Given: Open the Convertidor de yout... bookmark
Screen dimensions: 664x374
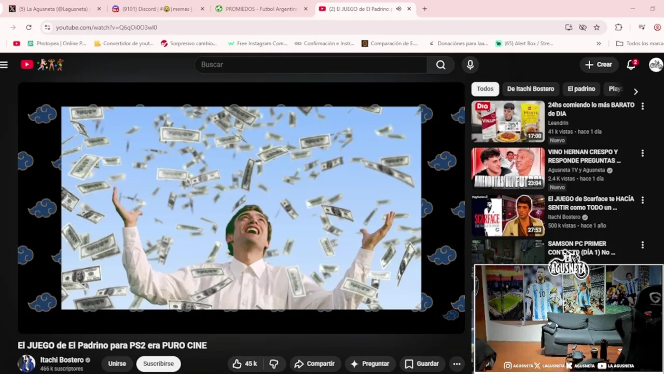Looking at the screenshot, I should pos(123,44).
